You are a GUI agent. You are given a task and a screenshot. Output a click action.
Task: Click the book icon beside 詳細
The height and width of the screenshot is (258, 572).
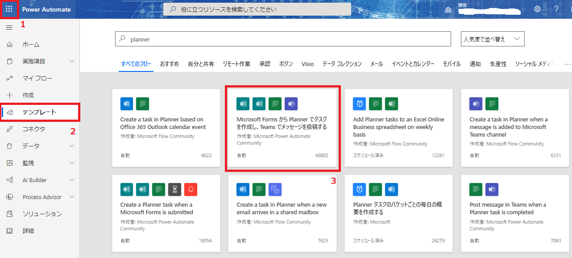tap(9, 231)
